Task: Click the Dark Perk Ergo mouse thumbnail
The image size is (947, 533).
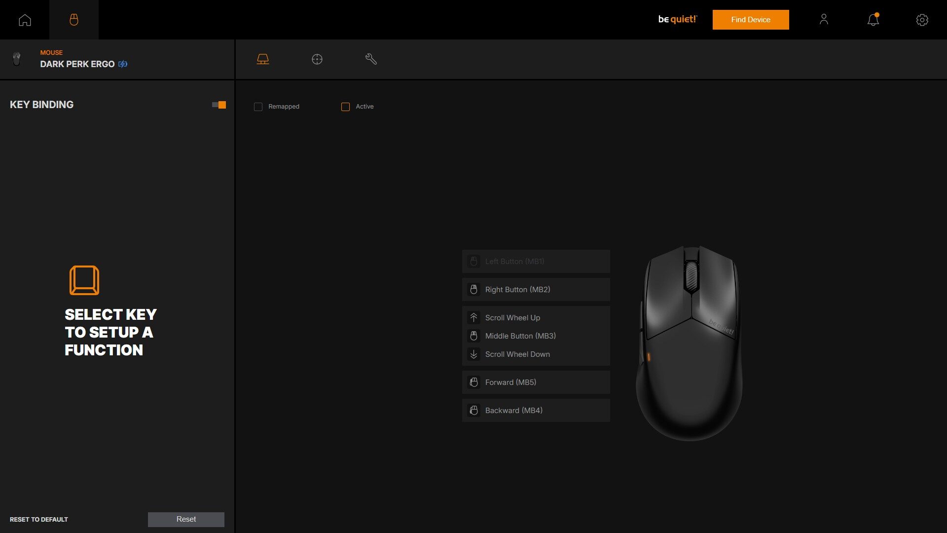Action: point(17,59)
